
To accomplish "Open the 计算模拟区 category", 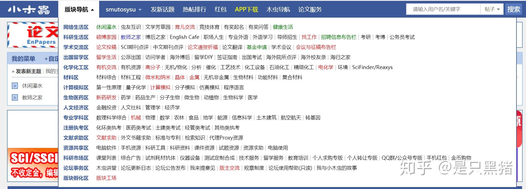I will click(76, 88).
